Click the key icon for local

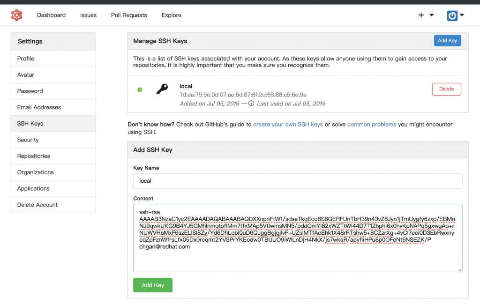point(162,89)
